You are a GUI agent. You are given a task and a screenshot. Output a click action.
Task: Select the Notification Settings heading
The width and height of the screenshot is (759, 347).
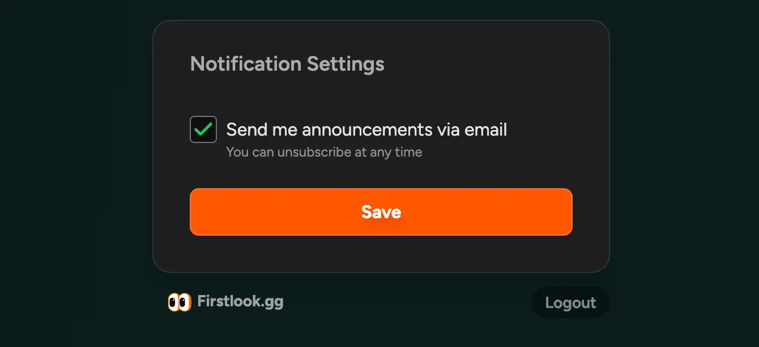click(287, 64)
